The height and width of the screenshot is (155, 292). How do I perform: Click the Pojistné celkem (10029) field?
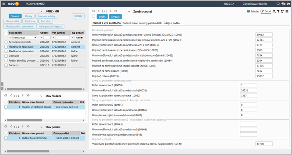[264, 76]
